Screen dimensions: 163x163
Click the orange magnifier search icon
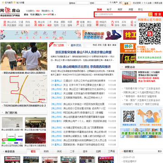(150, 14)
